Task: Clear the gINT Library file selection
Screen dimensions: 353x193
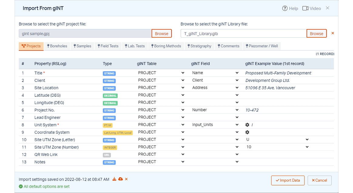Action: 333,33
